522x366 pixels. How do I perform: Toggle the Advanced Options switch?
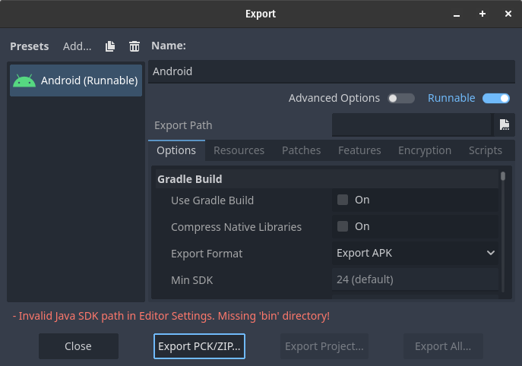(x=401, y=98)
